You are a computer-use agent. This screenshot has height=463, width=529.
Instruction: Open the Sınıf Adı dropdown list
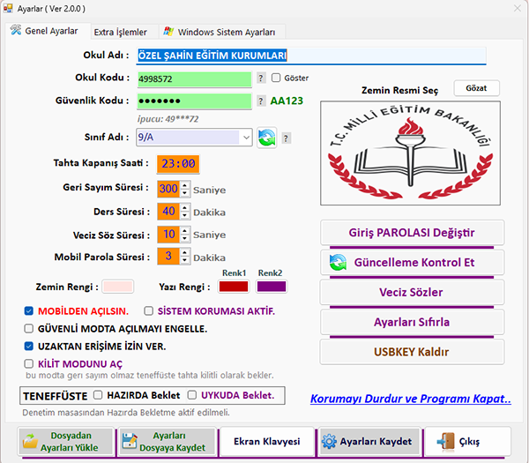tap(244, 138)
